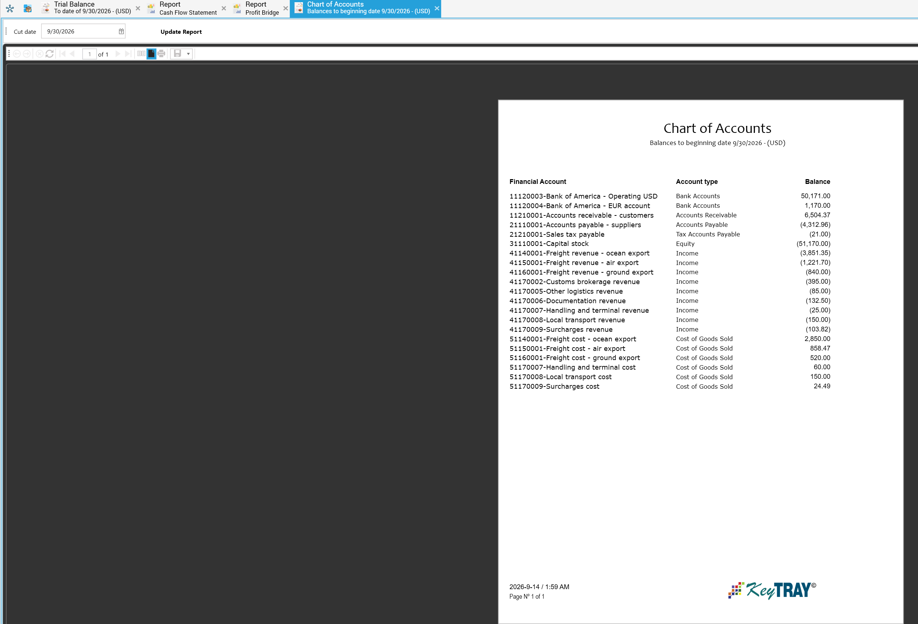Jump to first page icon
The height and width of the screenshot is (624, 918).
click(62, 54)
